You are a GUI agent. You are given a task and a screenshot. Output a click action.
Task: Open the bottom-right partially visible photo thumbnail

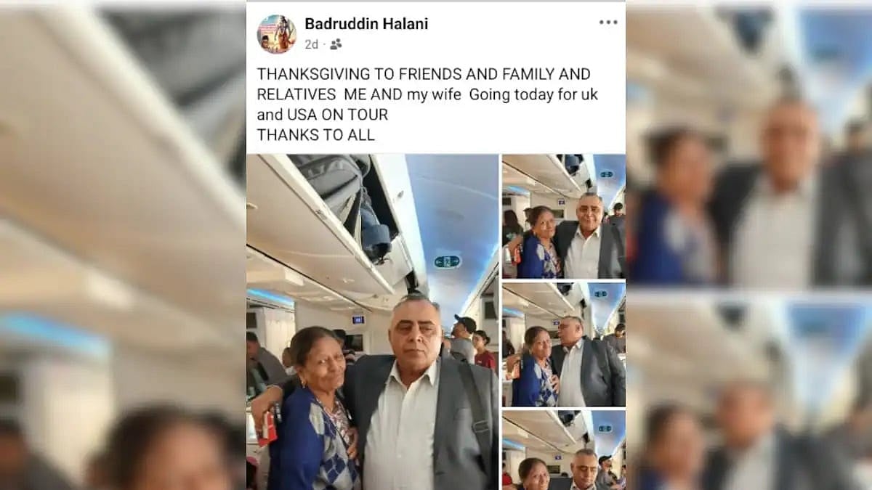(x=564, y=450)
